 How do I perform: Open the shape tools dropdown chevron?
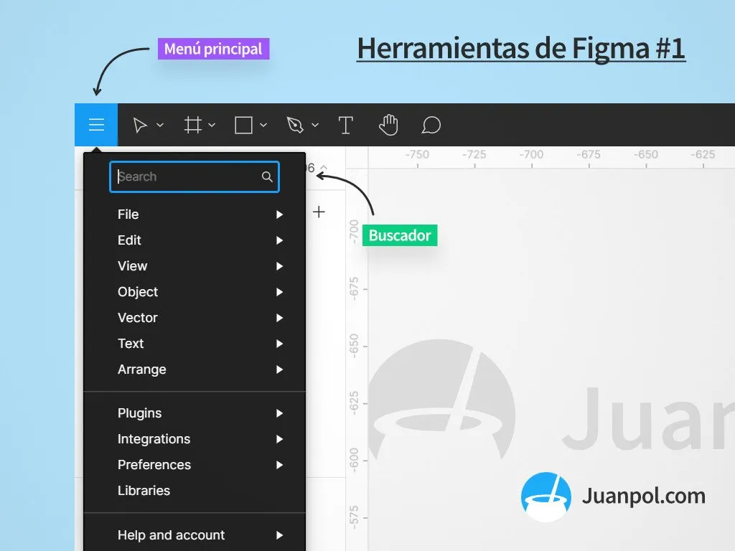(x=263, y=125)
